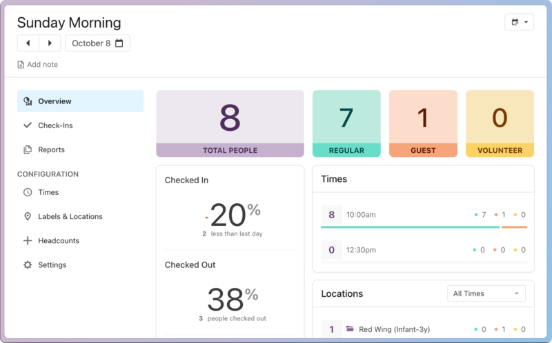Viewport: 552px width, 343px height.
Task: Select Overview in the sidebar
Action: point(80,101)
